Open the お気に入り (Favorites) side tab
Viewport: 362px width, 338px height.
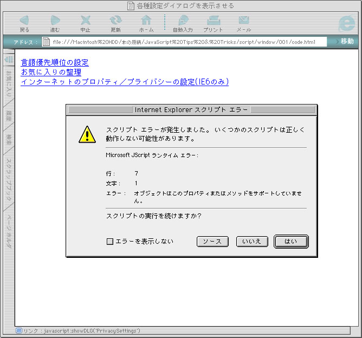click(9, 83)
